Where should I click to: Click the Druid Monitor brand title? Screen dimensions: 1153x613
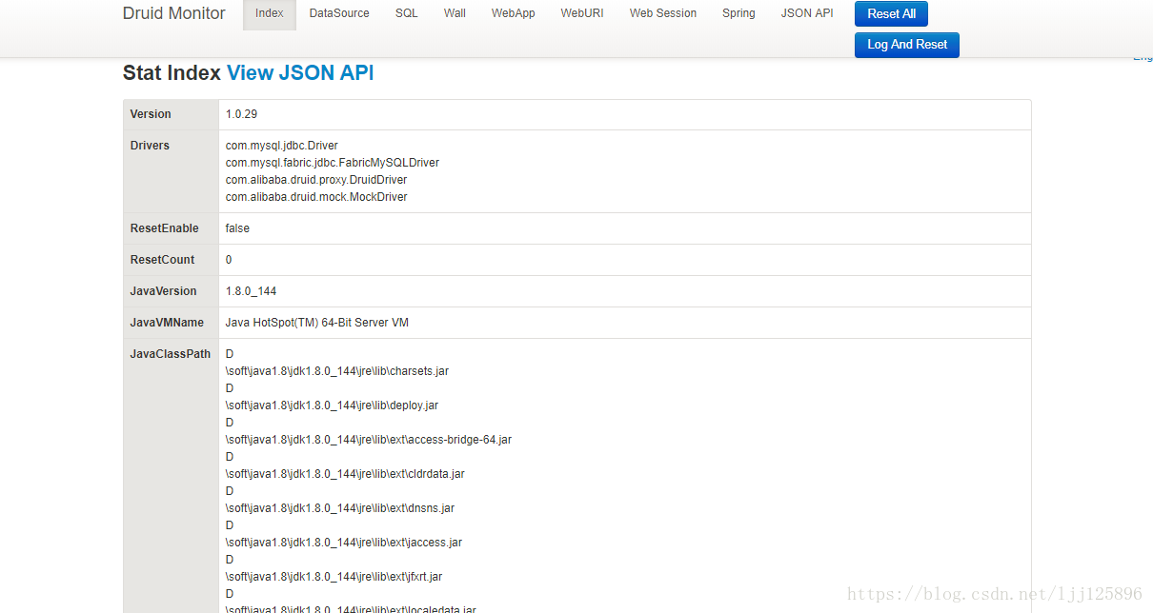tap(174, 13)
